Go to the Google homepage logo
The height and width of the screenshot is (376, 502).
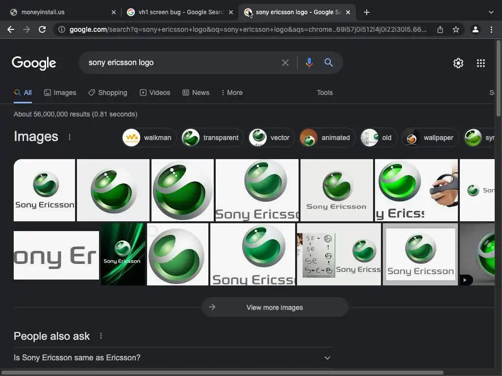click(x=34, y=63)
